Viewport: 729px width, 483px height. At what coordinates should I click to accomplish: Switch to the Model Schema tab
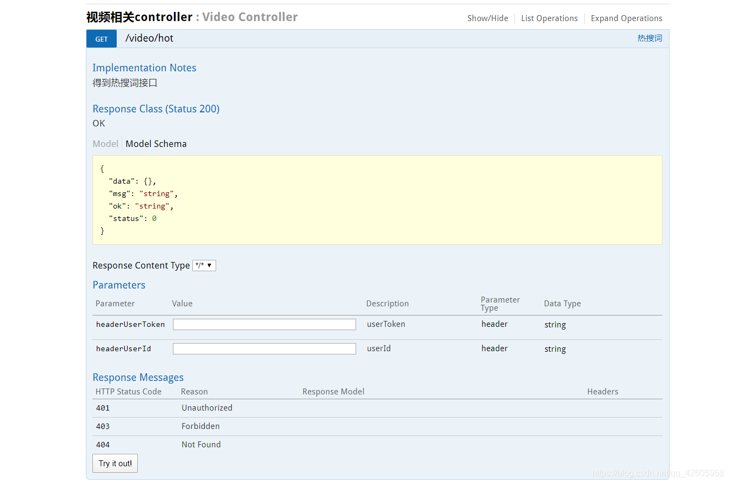[x=156, y=144]
